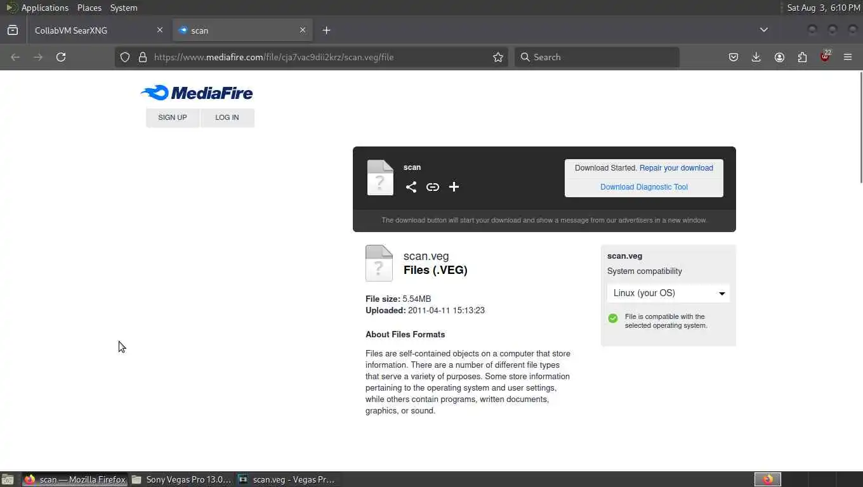Open the Firefox account icon
Image resolution: width=863 pixels, height=487 pixels.
tap(779, 57)
